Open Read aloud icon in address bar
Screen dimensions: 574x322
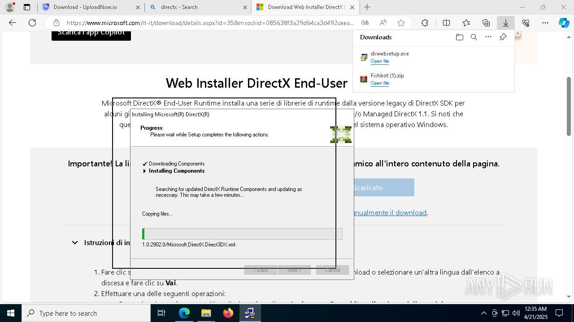coord(383,23)
